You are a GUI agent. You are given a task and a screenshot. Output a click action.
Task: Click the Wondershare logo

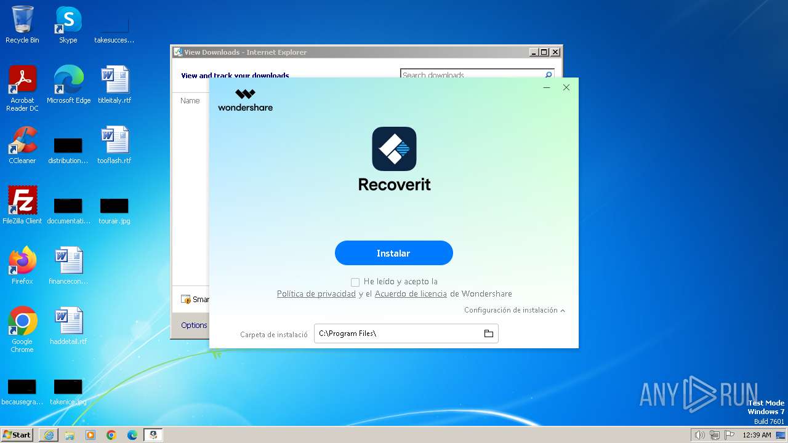[x=245, y=100]
